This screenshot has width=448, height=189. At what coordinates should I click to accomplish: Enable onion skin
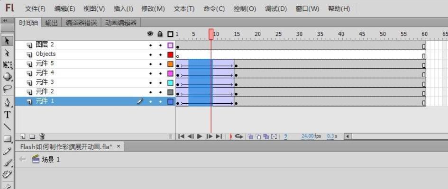point(251,137)
